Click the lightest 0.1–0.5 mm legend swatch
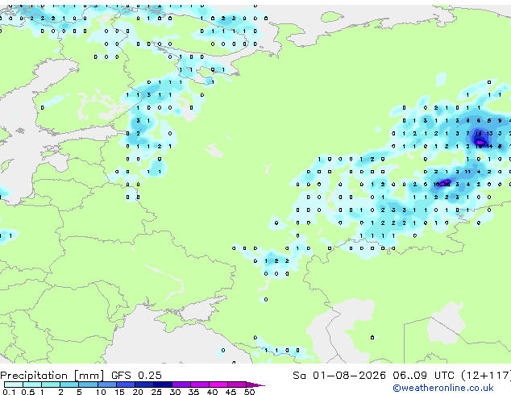The width and height of the screenshot is (511, 395). pos(14,385)
